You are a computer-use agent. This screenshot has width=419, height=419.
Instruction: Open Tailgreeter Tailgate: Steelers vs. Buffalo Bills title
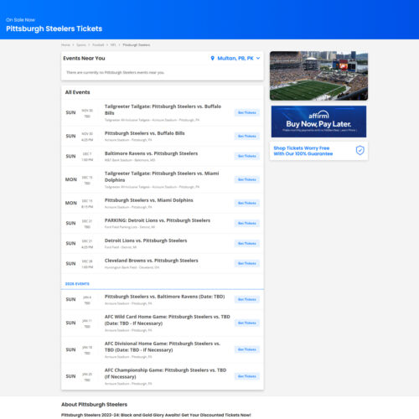click(163, 110)
